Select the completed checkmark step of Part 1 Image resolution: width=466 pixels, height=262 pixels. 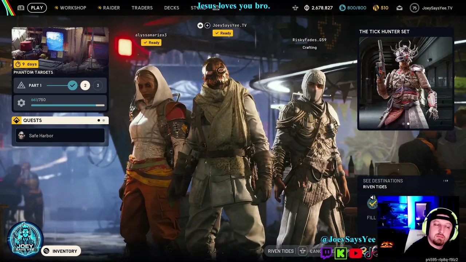(72, 86)
